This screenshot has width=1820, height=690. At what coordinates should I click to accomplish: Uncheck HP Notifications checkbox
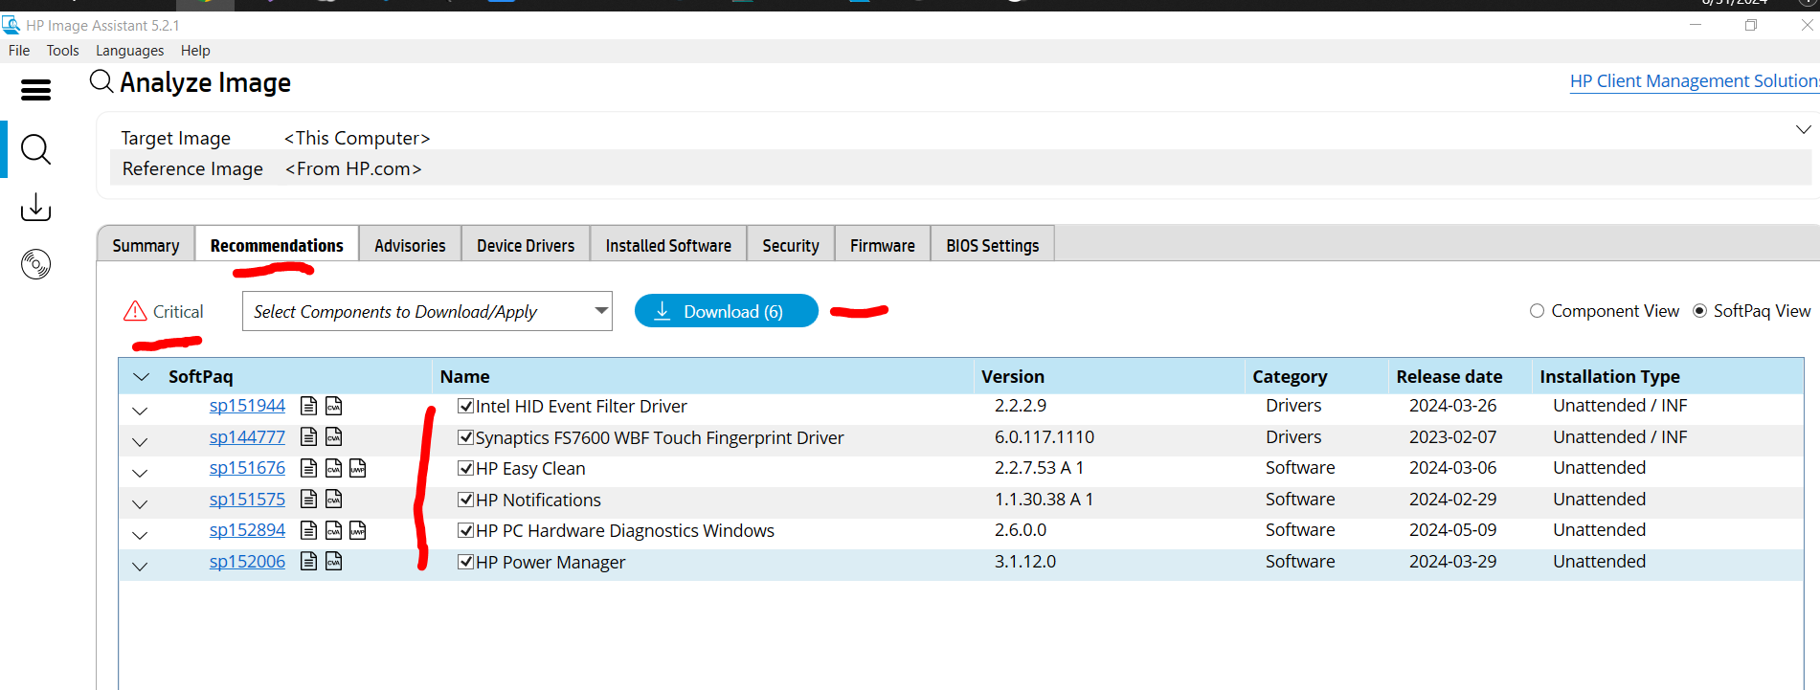(465, 500)
